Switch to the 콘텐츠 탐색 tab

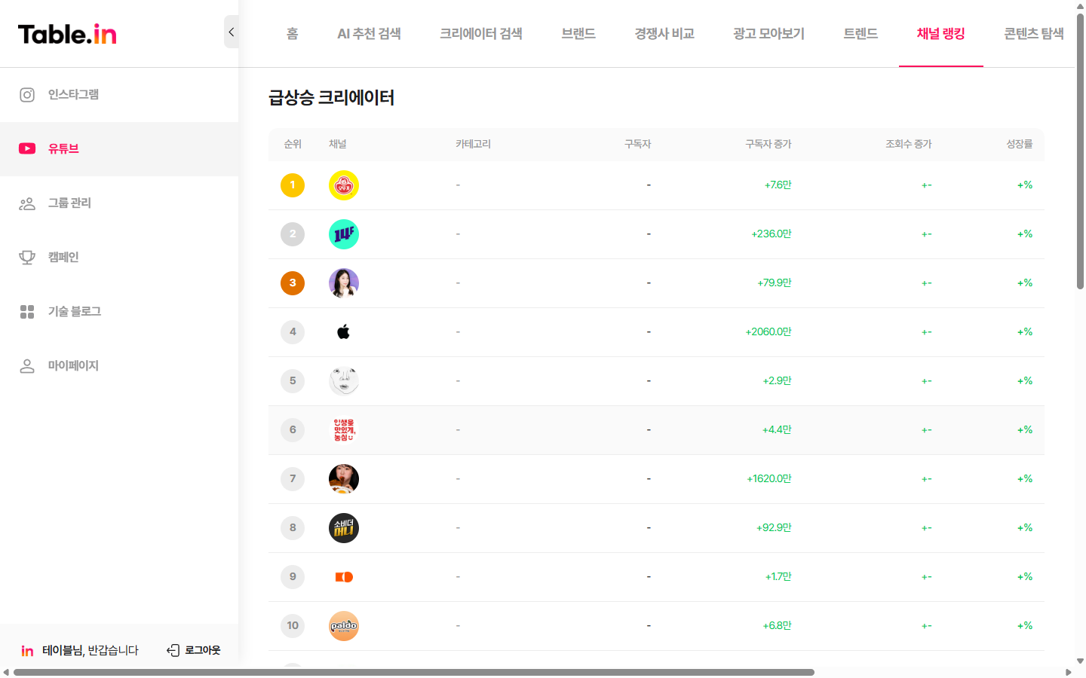coord(1033,33)
